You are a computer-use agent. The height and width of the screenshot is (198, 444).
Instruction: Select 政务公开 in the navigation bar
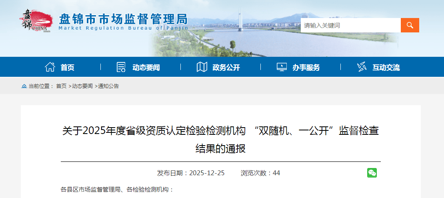[226, 68]
